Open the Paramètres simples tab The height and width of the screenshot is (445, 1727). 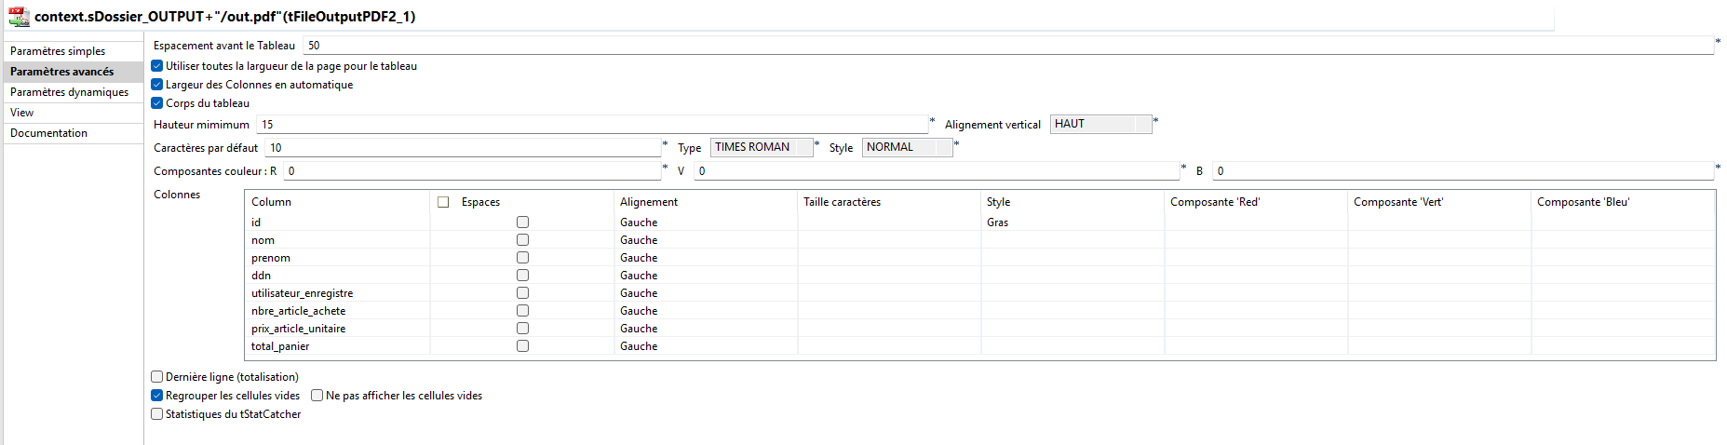(x=58, y=51)
